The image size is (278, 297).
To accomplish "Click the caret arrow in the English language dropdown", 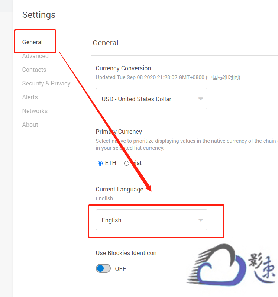I will [x=200, y=220].
